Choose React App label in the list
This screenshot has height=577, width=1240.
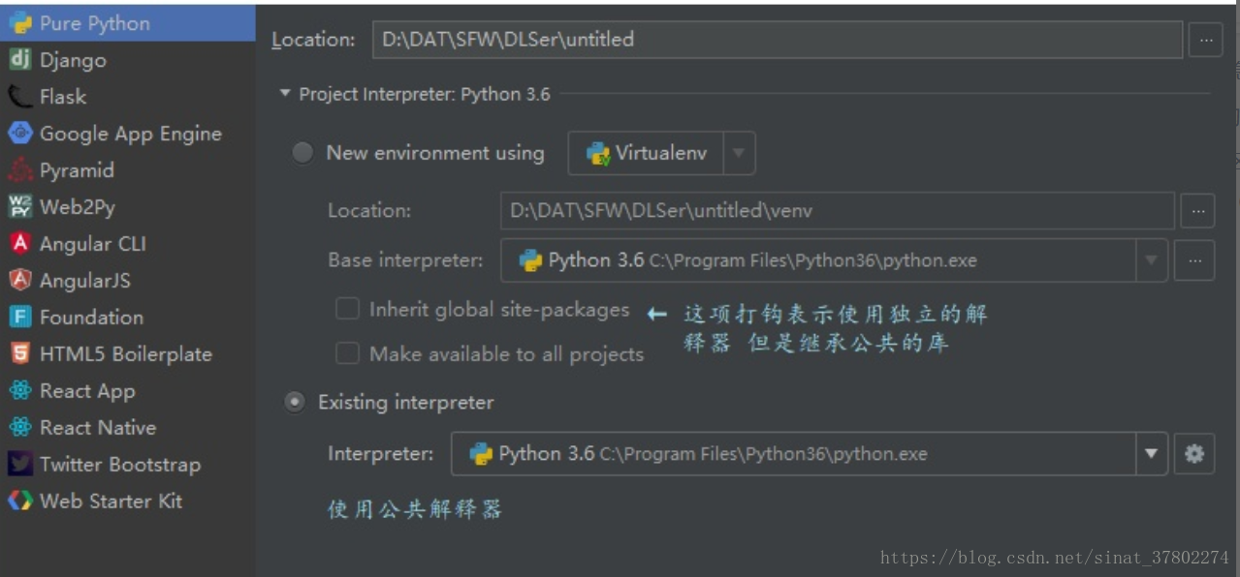(x=87, y=391)
